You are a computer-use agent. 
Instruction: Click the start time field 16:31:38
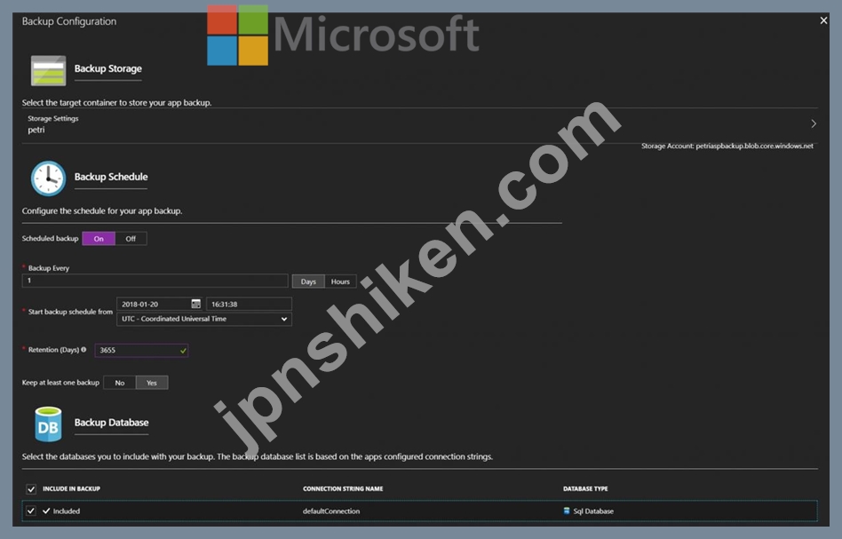(250, 304)
